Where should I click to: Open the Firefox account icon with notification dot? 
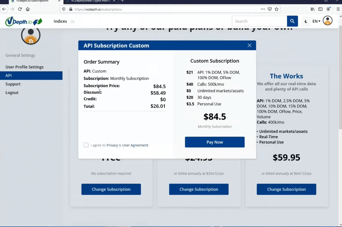click(328, 9)
